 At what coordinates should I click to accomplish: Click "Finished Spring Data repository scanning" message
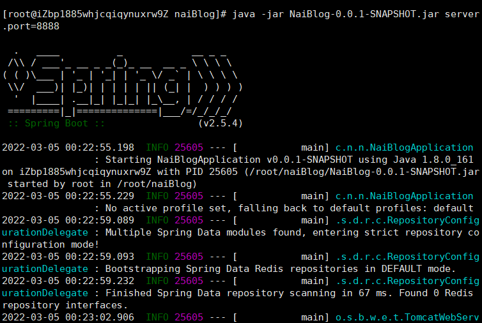(x=221, y=293)
